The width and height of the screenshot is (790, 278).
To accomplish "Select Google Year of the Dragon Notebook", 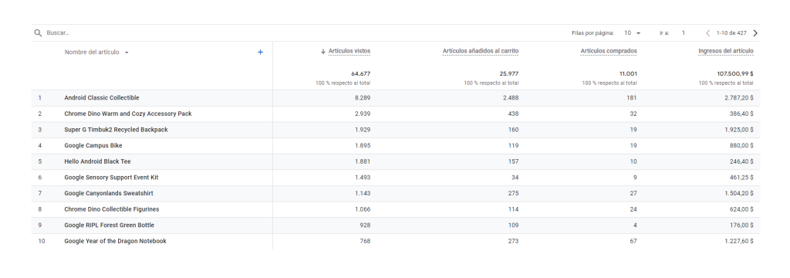I will 116,241.
